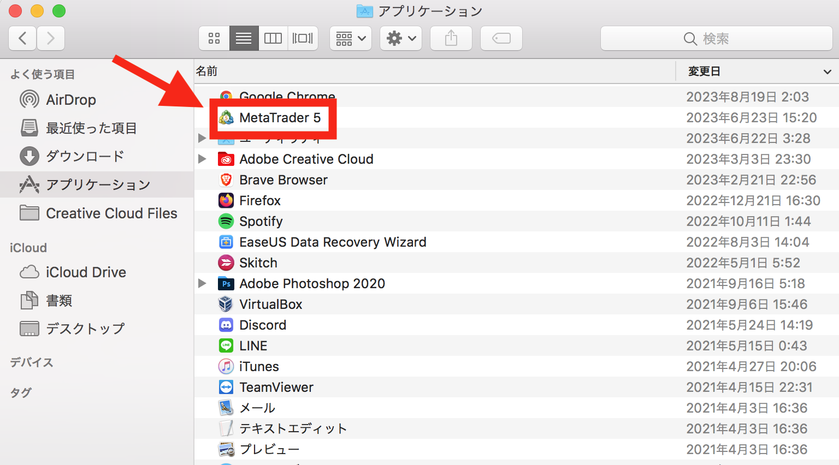Click the TeamViewer name text

[x=276, y=387]
